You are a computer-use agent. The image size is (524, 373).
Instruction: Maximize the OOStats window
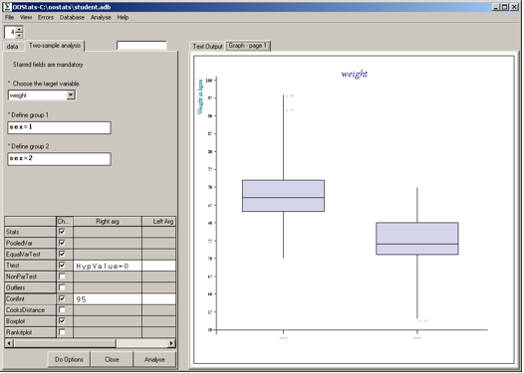(x=505, y=7)
